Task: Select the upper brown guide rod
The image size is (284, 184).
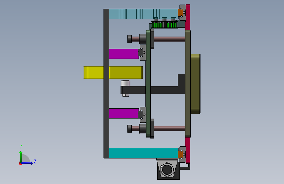Action: point(169,39)
